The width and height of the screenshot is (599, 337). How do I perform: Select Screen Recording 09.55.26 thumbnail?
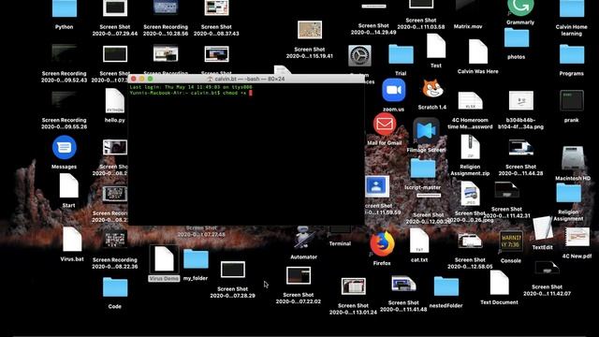pos(65,101)
